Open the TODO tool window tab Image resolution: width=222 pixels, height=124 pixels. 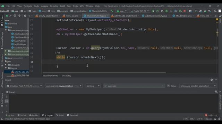click(x=22, y=115)
